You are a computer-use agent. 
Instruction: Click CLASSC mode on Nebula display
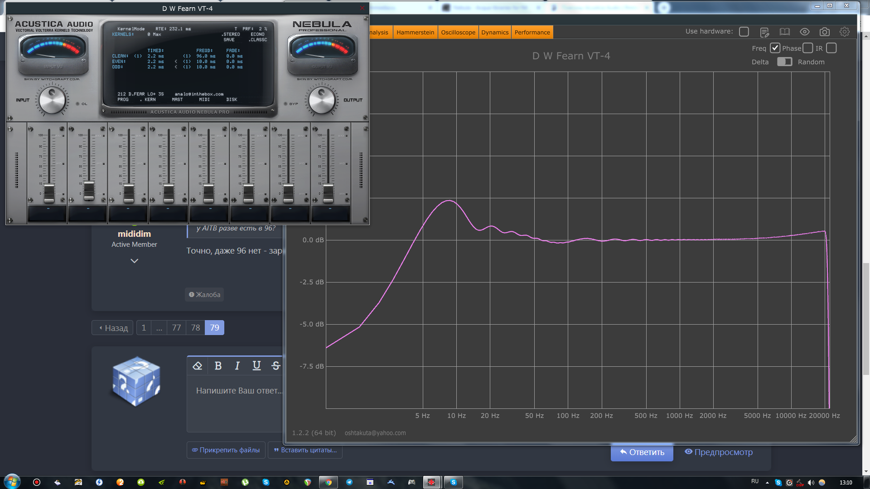258,40
